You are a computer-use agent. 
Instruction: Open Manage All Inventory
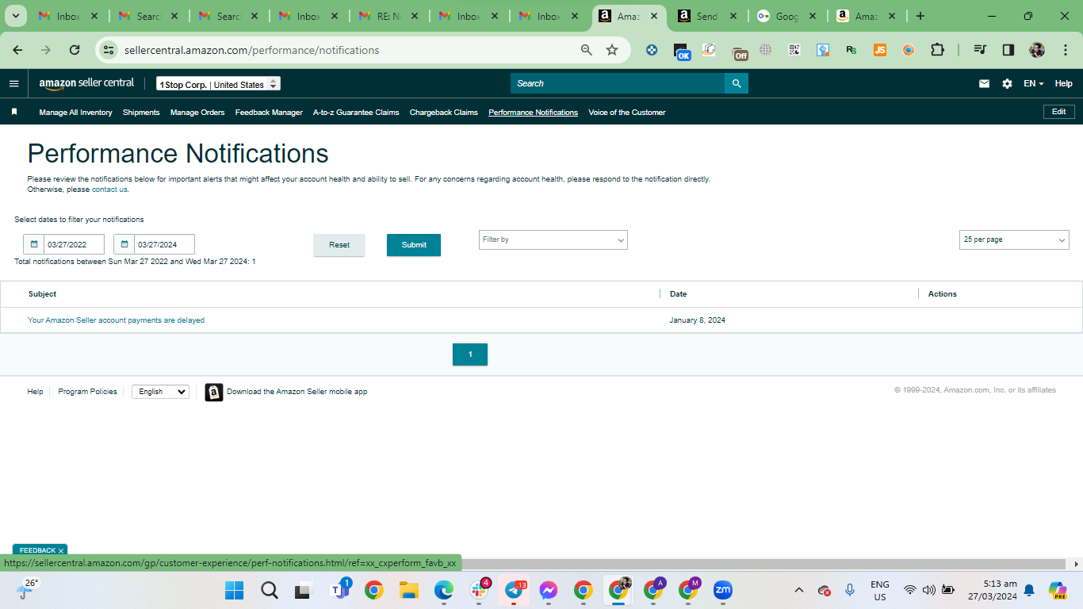pos(76,113)
